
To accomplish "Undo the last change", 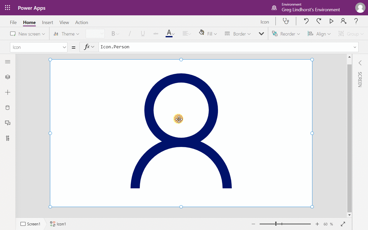I will click(x=306, y=21).
